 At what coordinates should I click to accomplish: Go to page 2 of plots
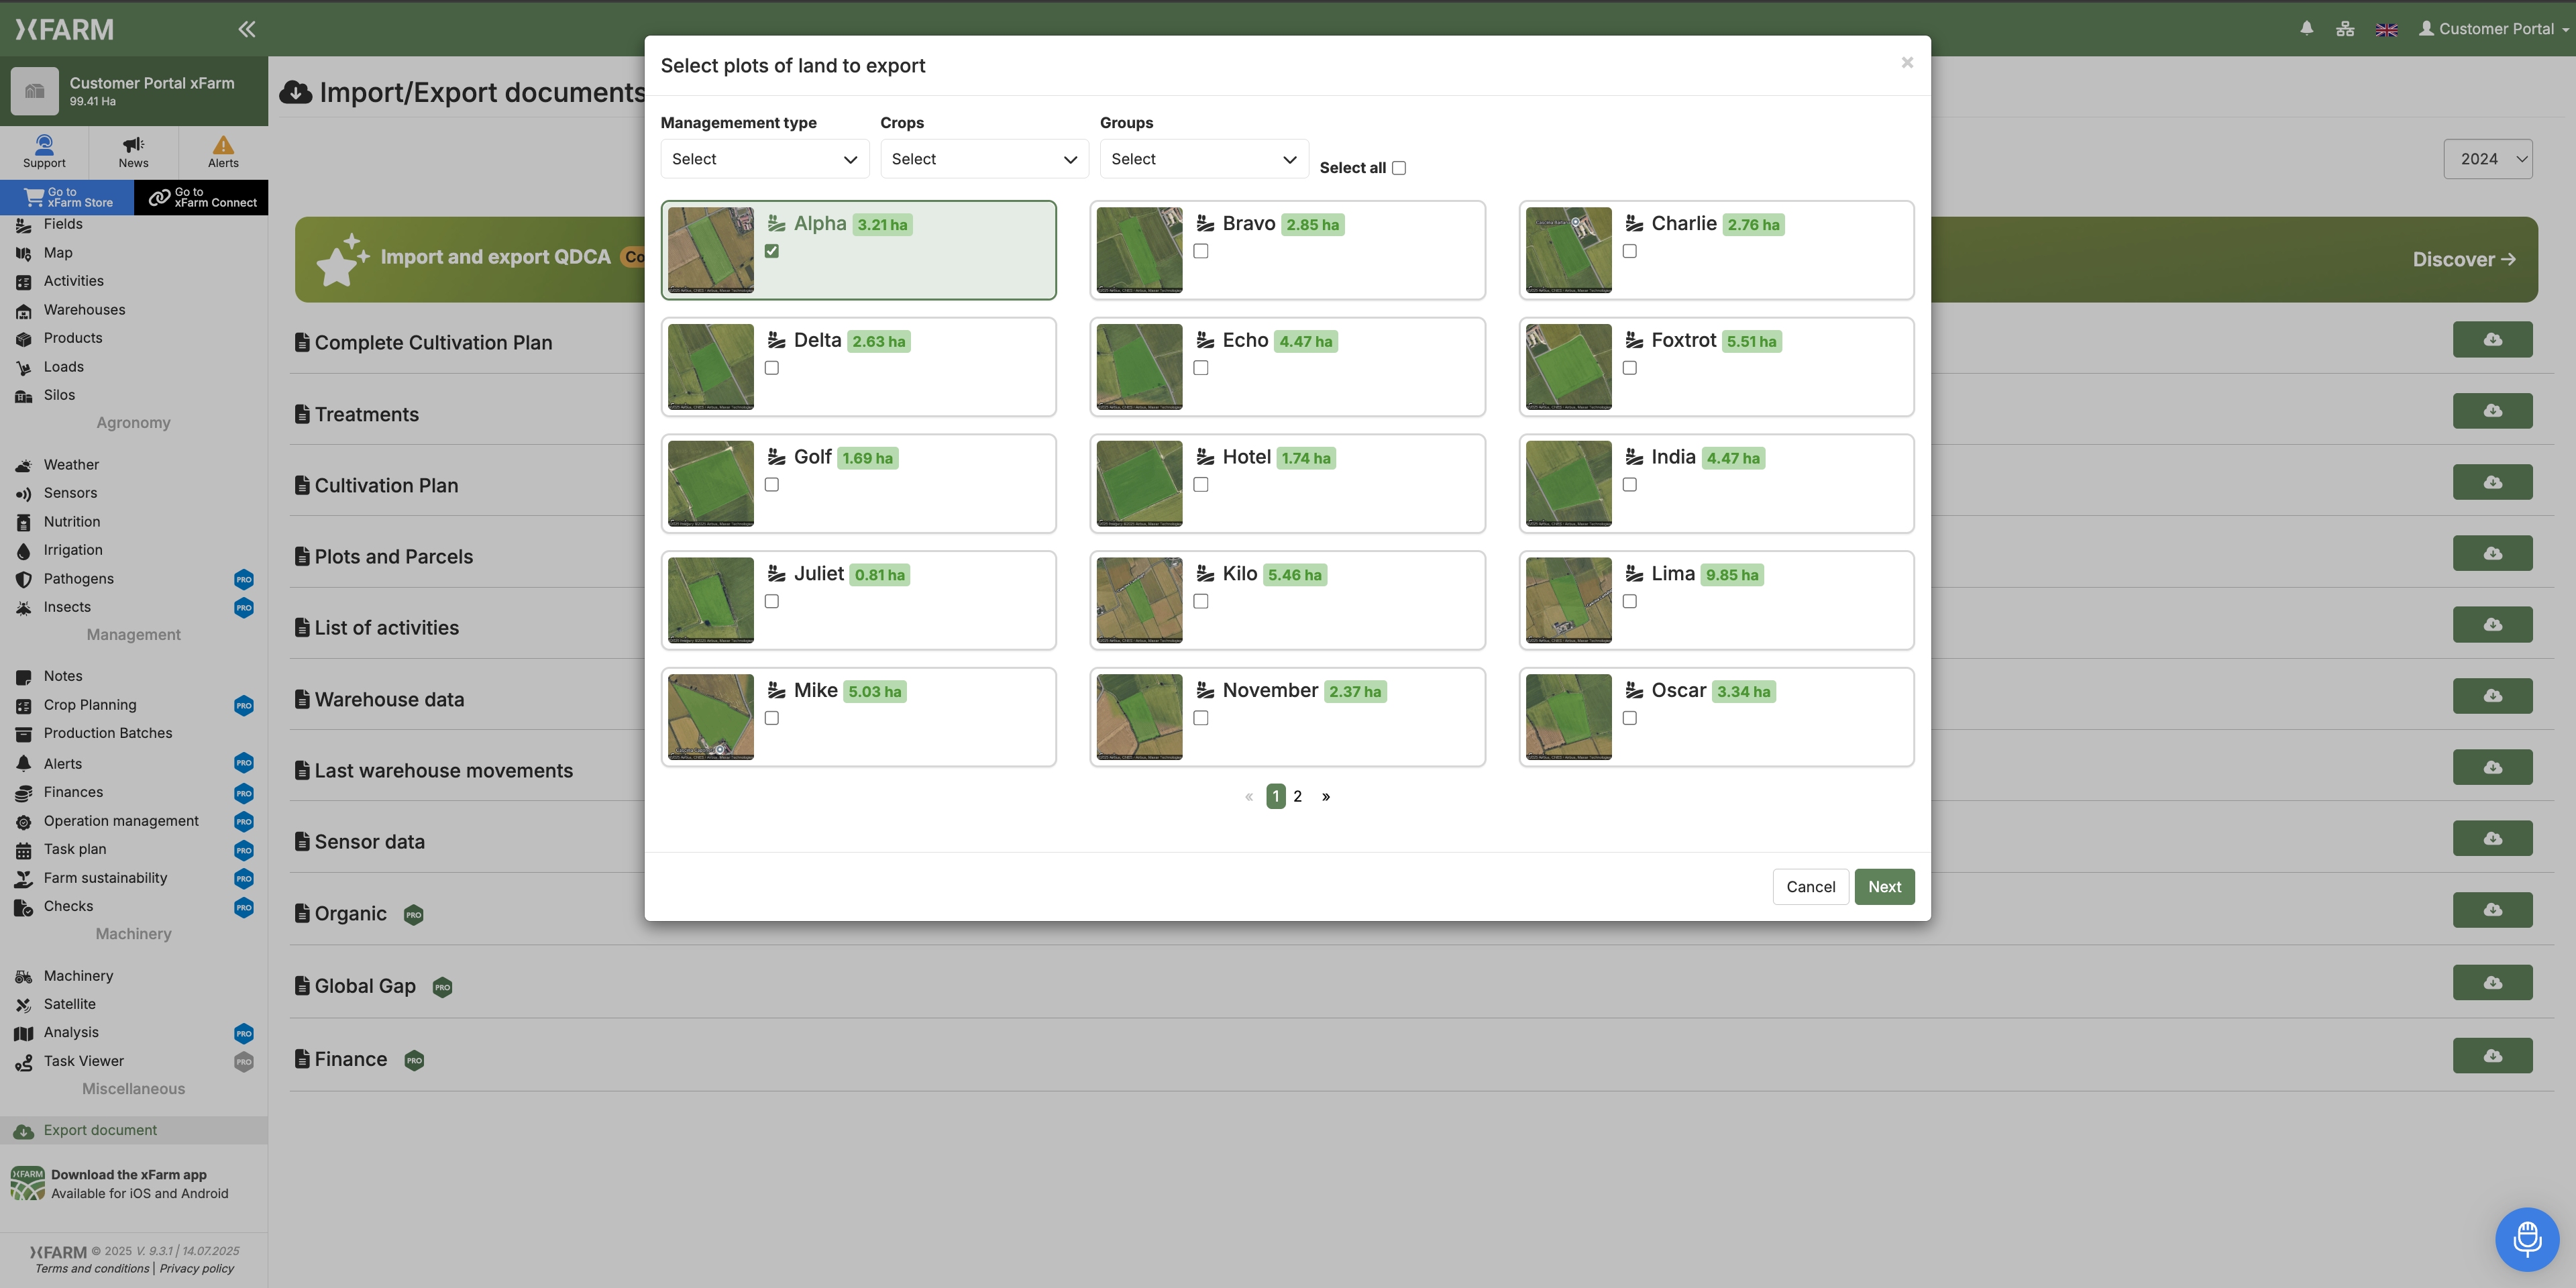coord(1297,796)
